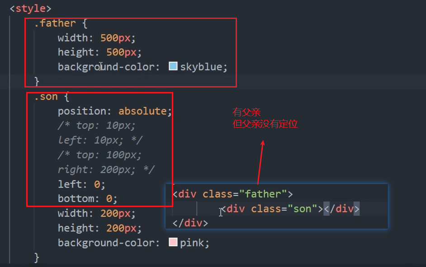Click the skyblue color value text
Viewport: 426px width, 267px height.
(201, 67)
